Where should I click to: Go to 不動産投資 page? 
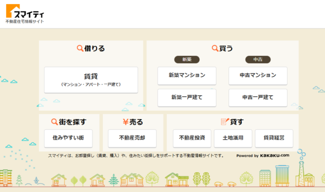[192, 138]
